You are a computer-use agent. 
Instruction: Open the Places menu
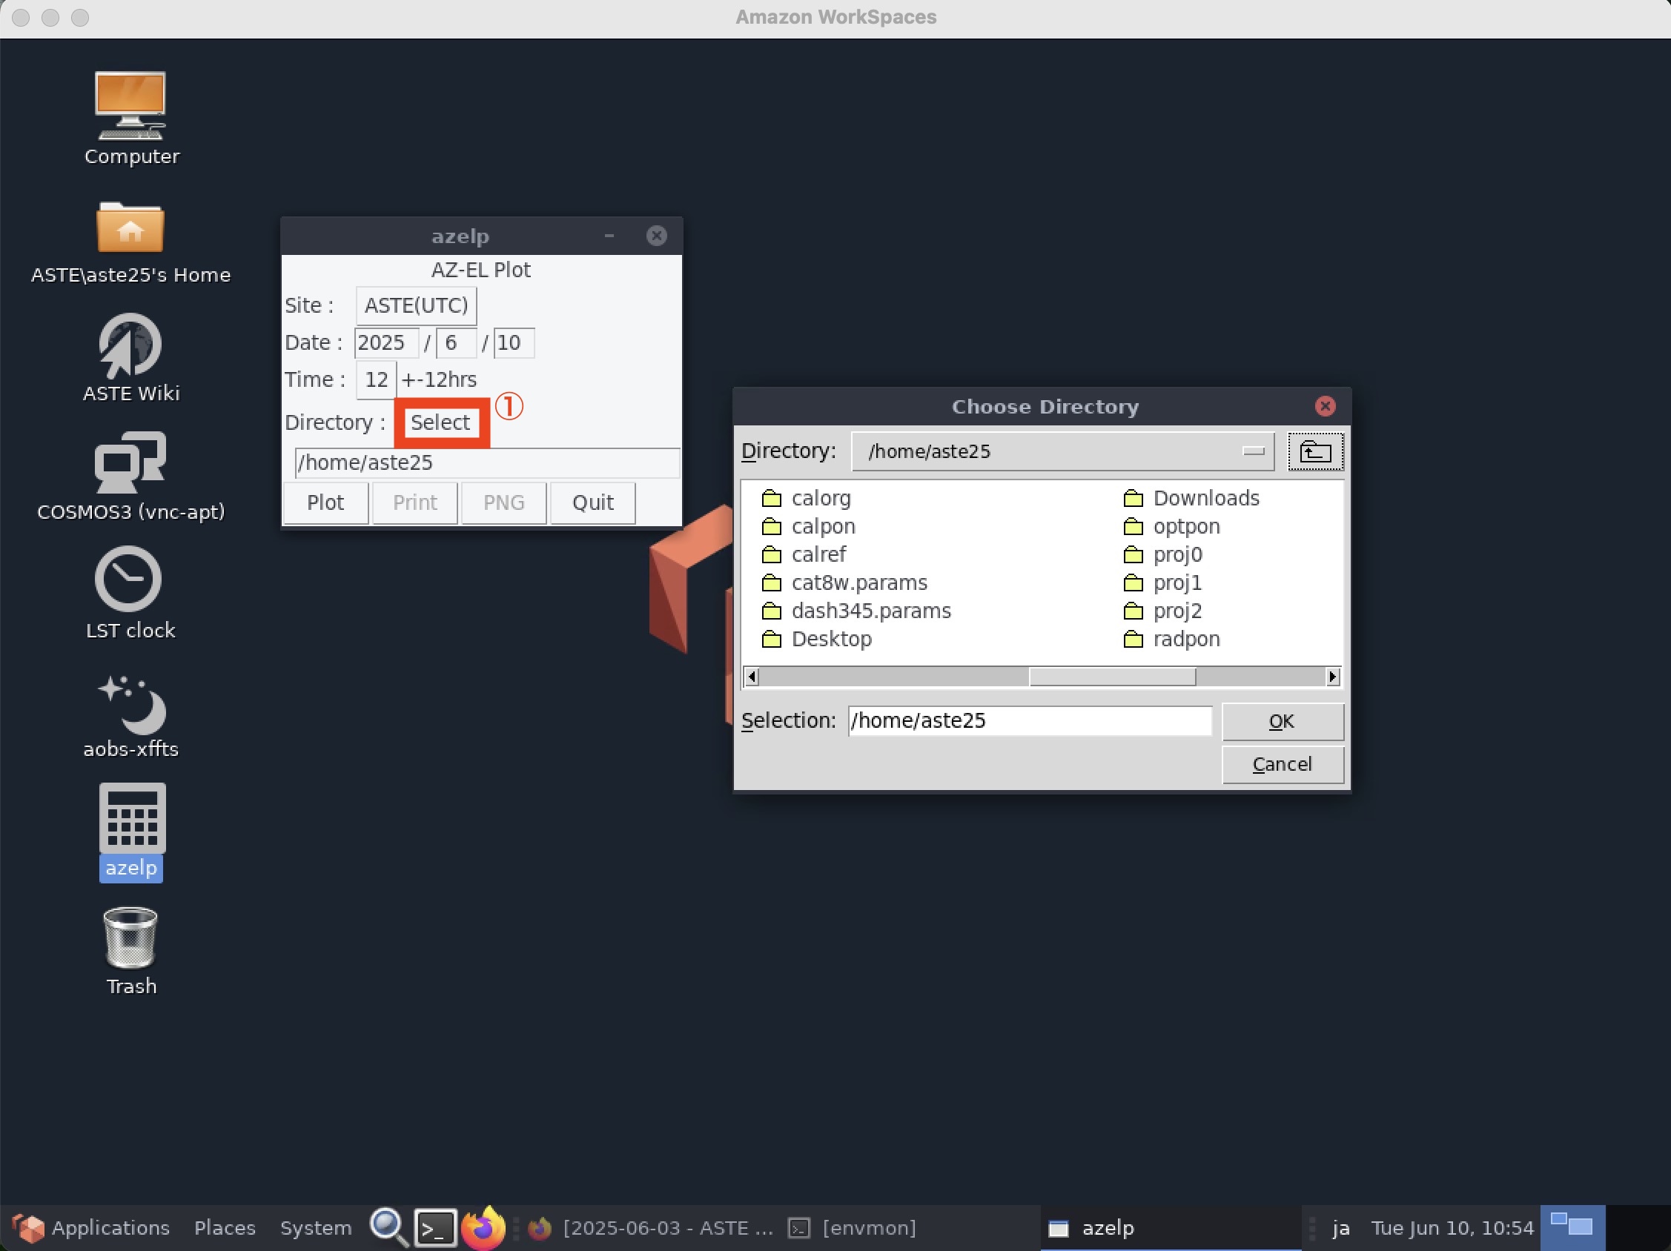225,1227
